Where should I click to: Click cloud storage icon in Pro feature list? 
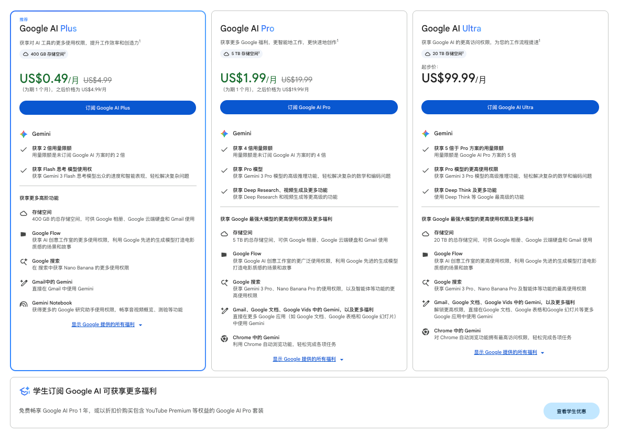pos(224,234)
